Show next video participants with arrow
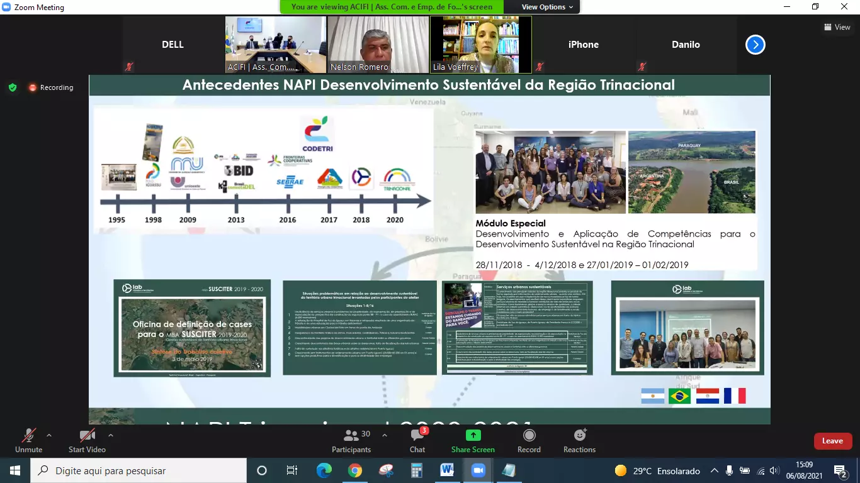The width and height of the screenshot is (860, 483). coord(755,45)
